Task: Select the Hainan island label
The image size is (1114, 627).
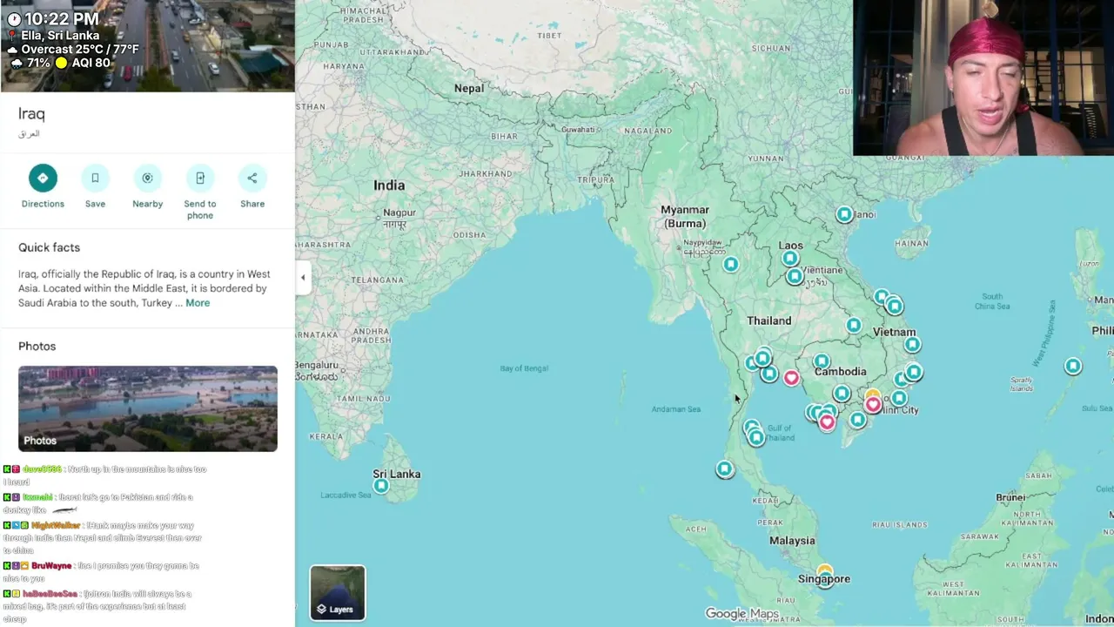Action: [911, 244]
